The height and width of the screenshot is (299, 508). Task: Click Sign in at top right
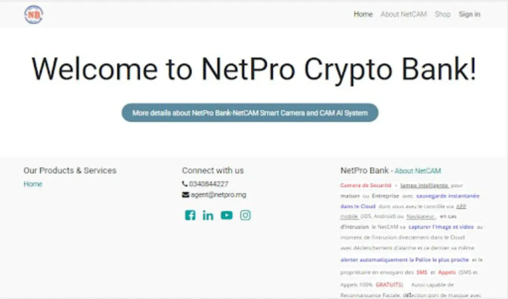coord(469,14)
